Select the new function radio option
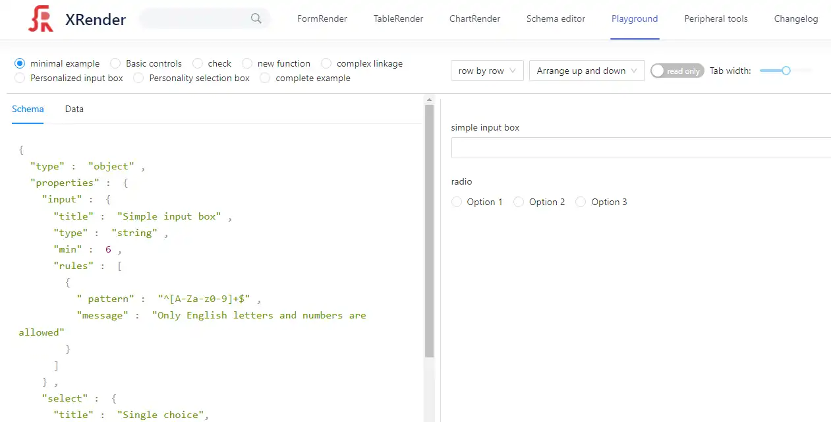This screenshot has height=422, width=831. point(247,63)
